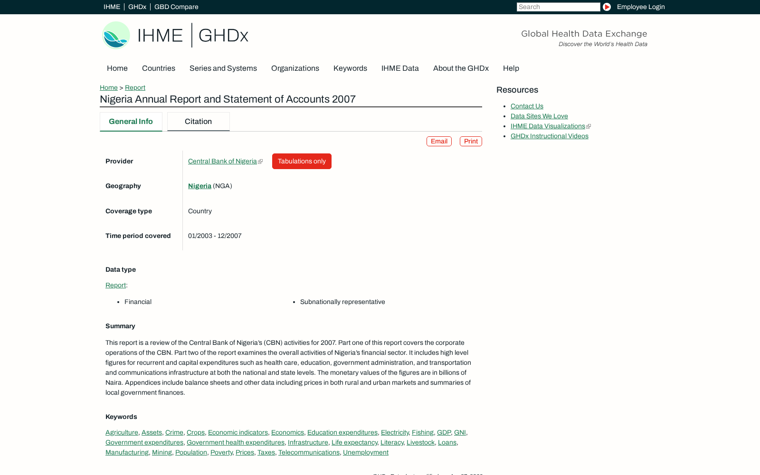Go to Home in main navigation

[117, 68]
